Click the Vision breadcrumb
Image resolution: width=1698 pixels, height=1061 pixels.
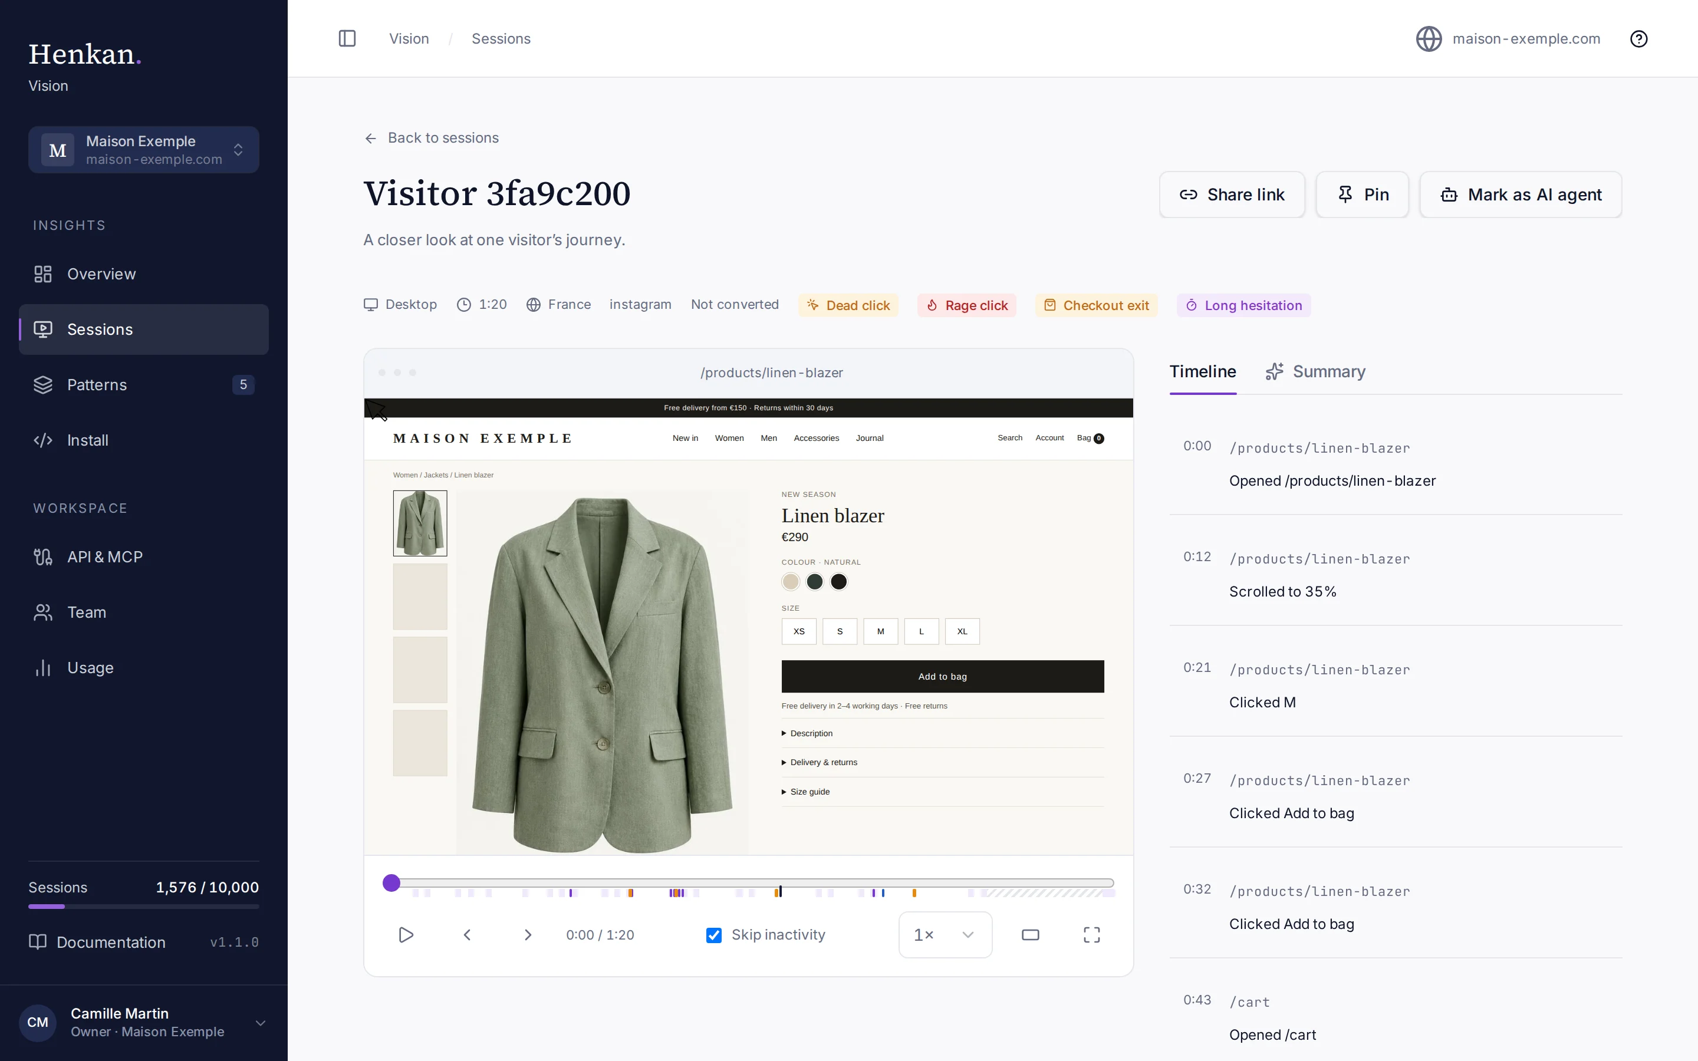(x=409, y=38)
